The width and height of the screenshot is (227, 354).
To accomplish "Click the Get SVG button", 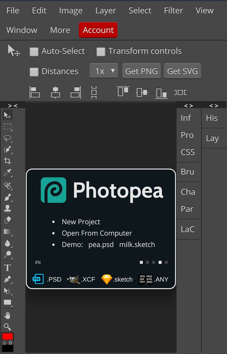I will click(182, 71).
